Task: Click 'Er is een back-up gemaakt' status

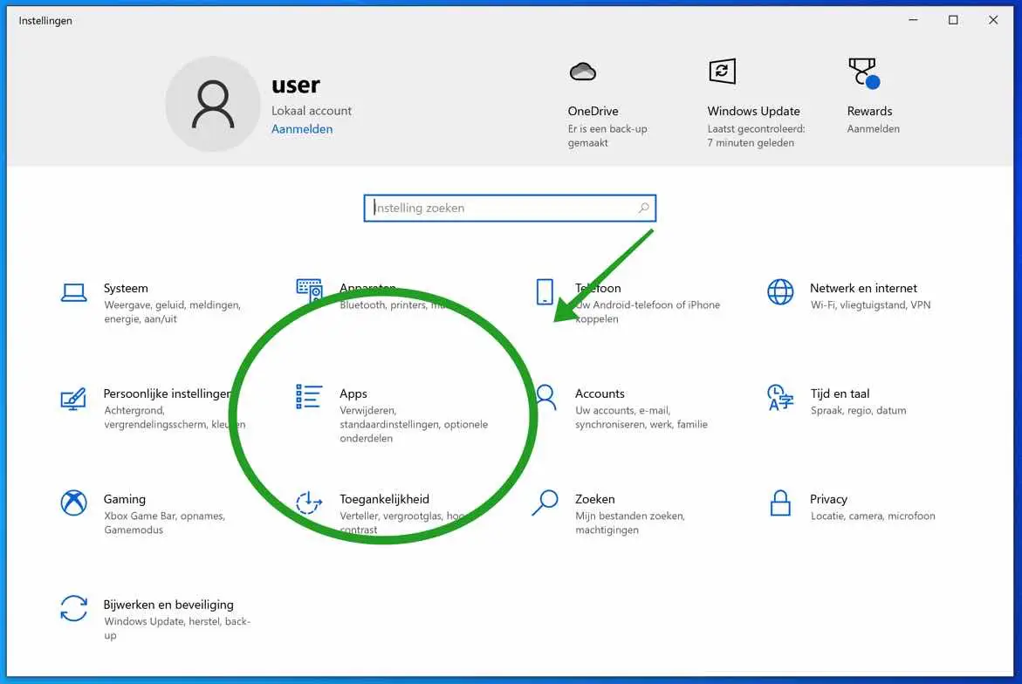Action: click(x=607, y=135)
